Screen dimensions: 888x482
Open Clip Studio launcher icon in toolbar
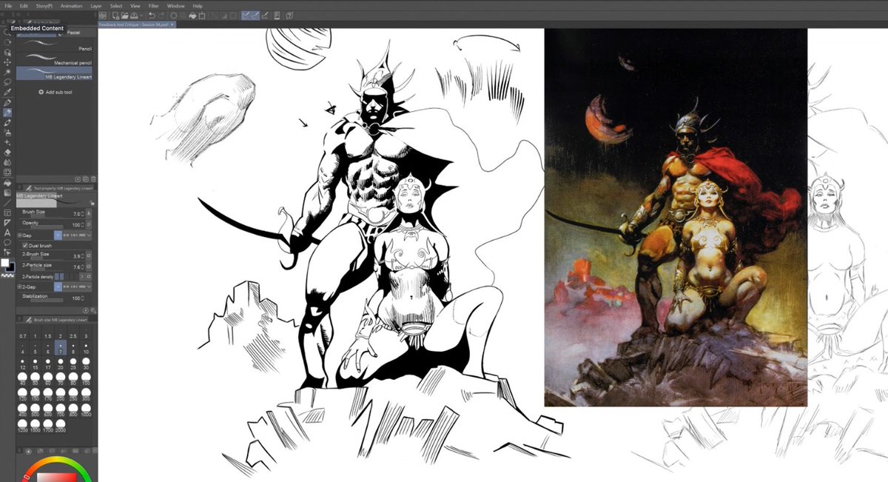pyautogui.click(x=102, y=16)
